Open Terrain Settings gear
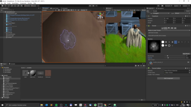The height and width of the screenshot is (107, 191). coord(175,28)
